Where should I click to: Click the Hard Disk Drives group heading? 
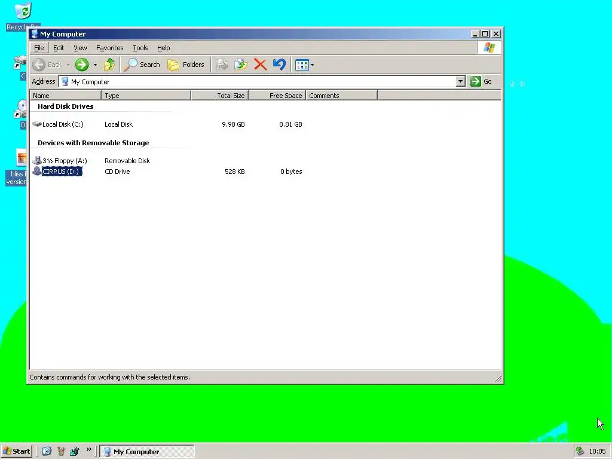[x=66, y=106]
